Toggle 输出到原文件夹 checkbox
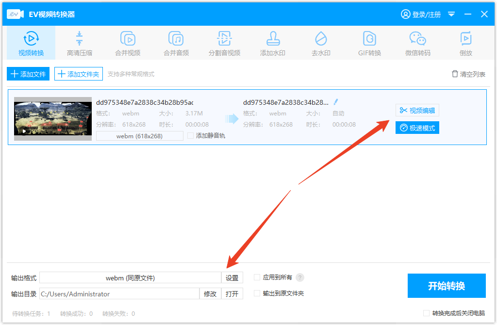 pos(257,293)
